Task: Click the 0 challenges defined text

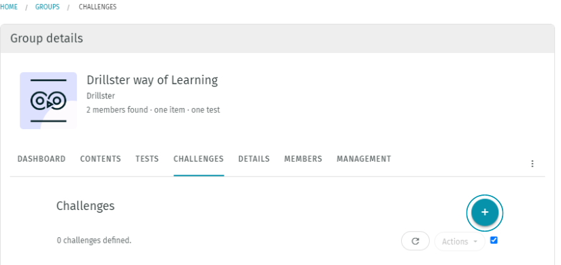Action: coord(94,241)
